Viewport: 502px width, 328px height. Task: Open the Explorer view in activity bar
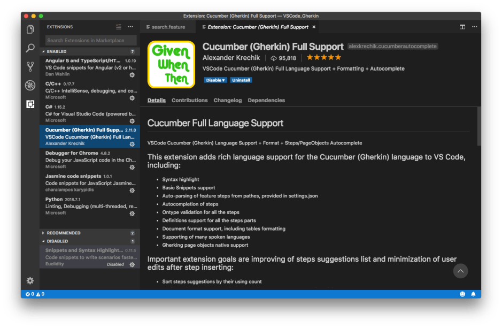point(30,29)
